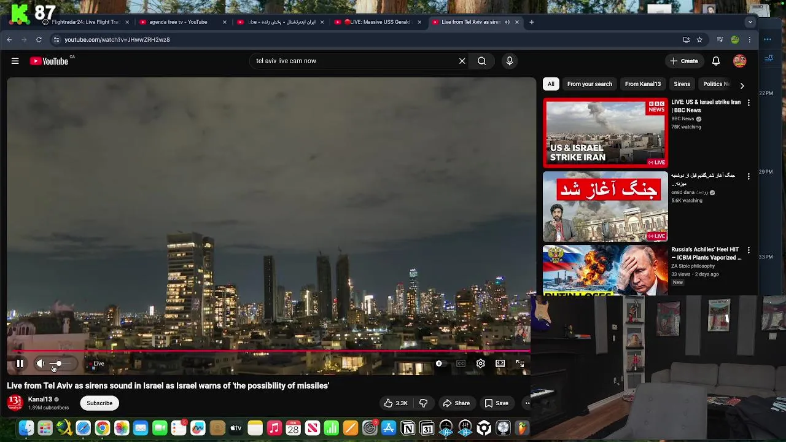Open a new browser tab
The height and width of the screenshot is (442, 786).
click(532, 22)
